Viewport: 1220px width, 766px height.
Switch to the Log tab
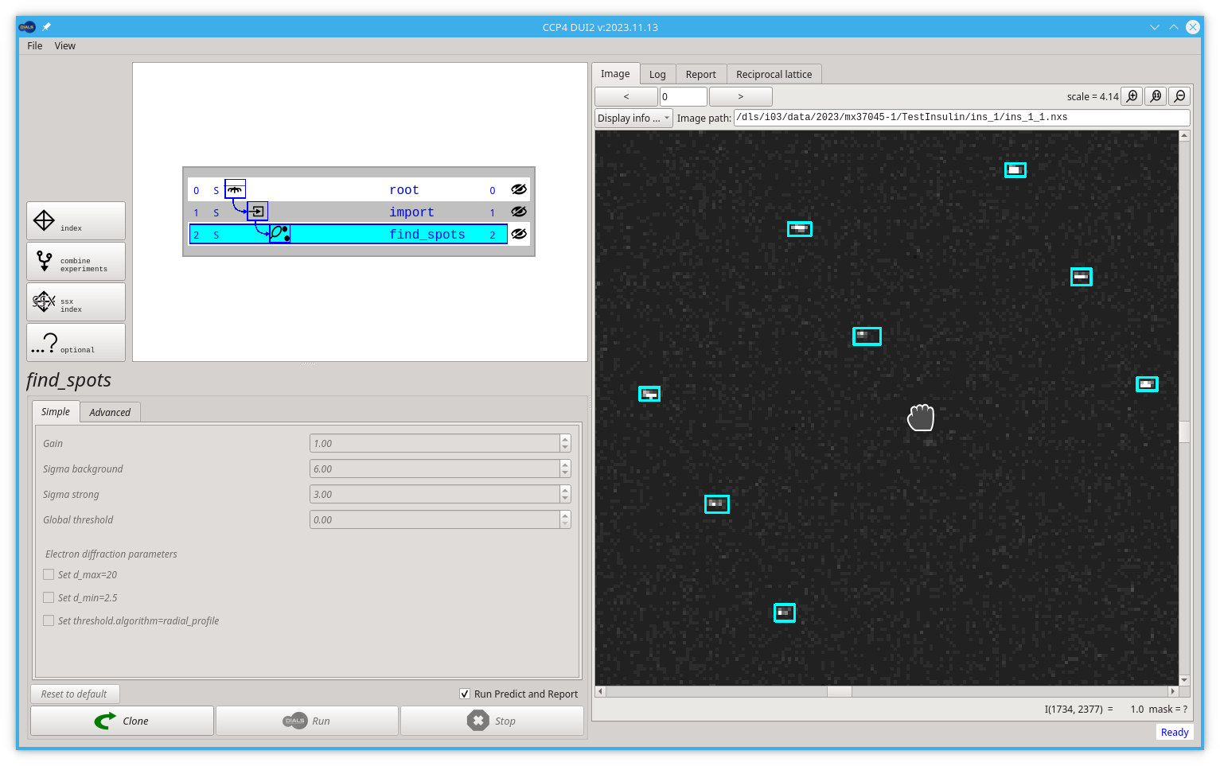click(657, 74)
